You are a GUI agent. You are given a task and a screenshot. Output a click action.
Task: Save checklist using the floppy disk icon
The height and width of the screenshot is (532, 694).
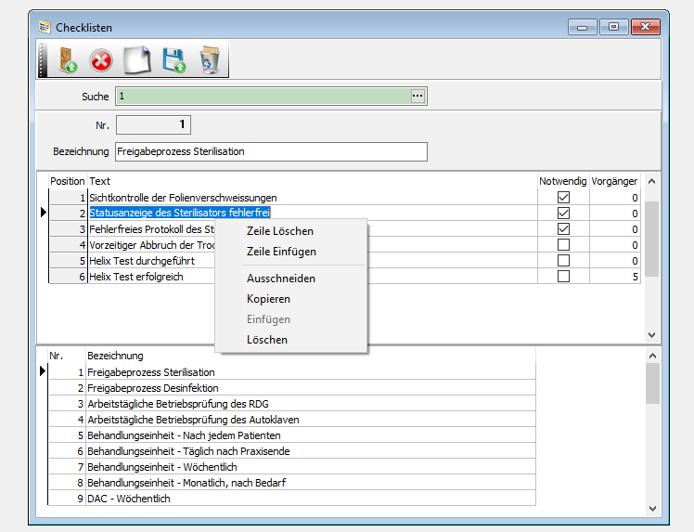173,61
